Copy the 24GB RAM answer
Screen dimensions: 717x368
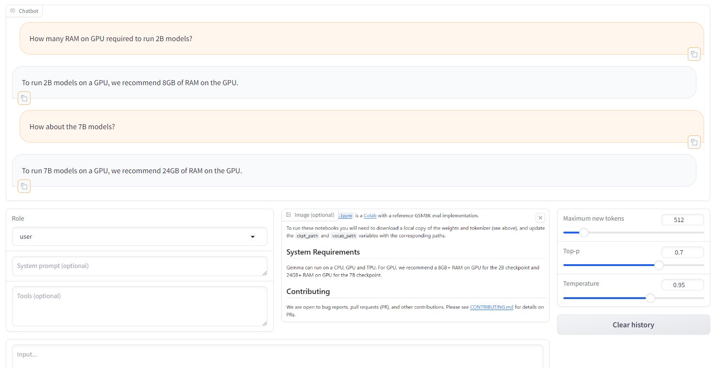(24, 186)
